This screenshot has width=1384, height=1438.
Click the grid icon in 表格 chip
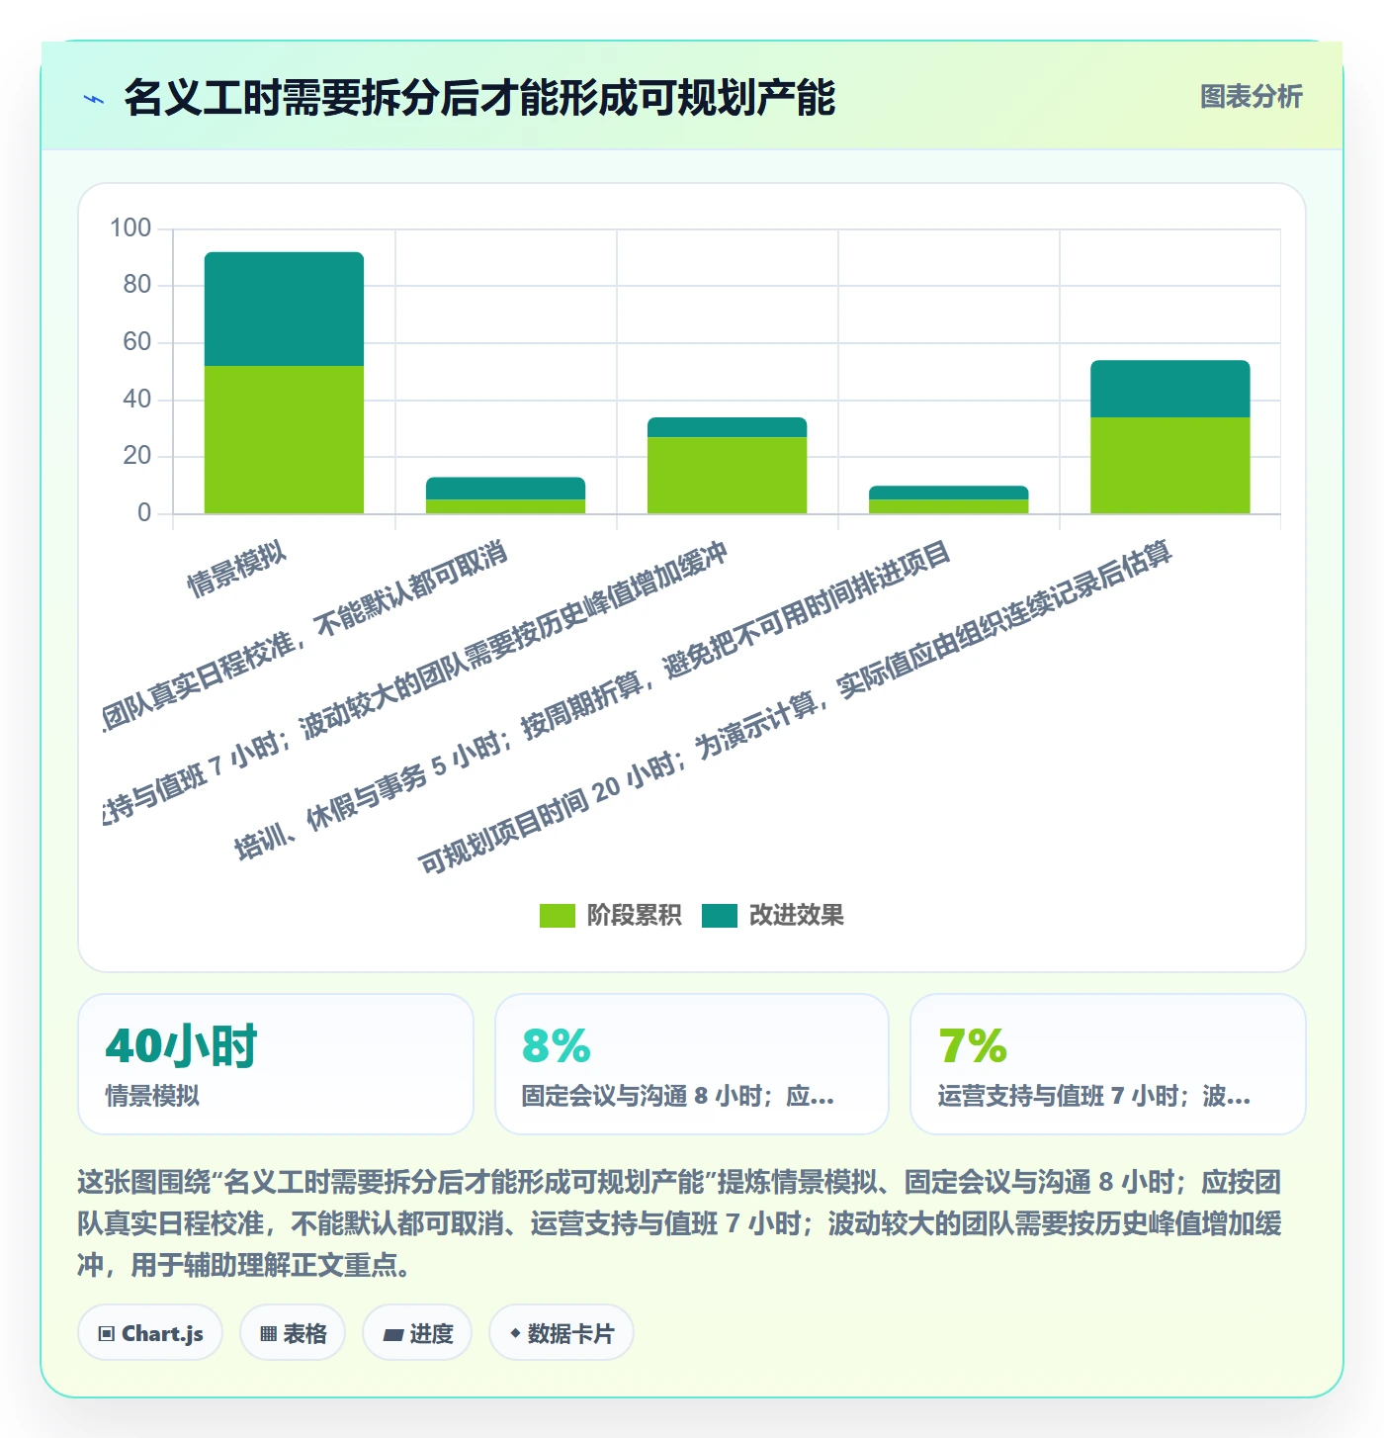tap(268, 1334)
